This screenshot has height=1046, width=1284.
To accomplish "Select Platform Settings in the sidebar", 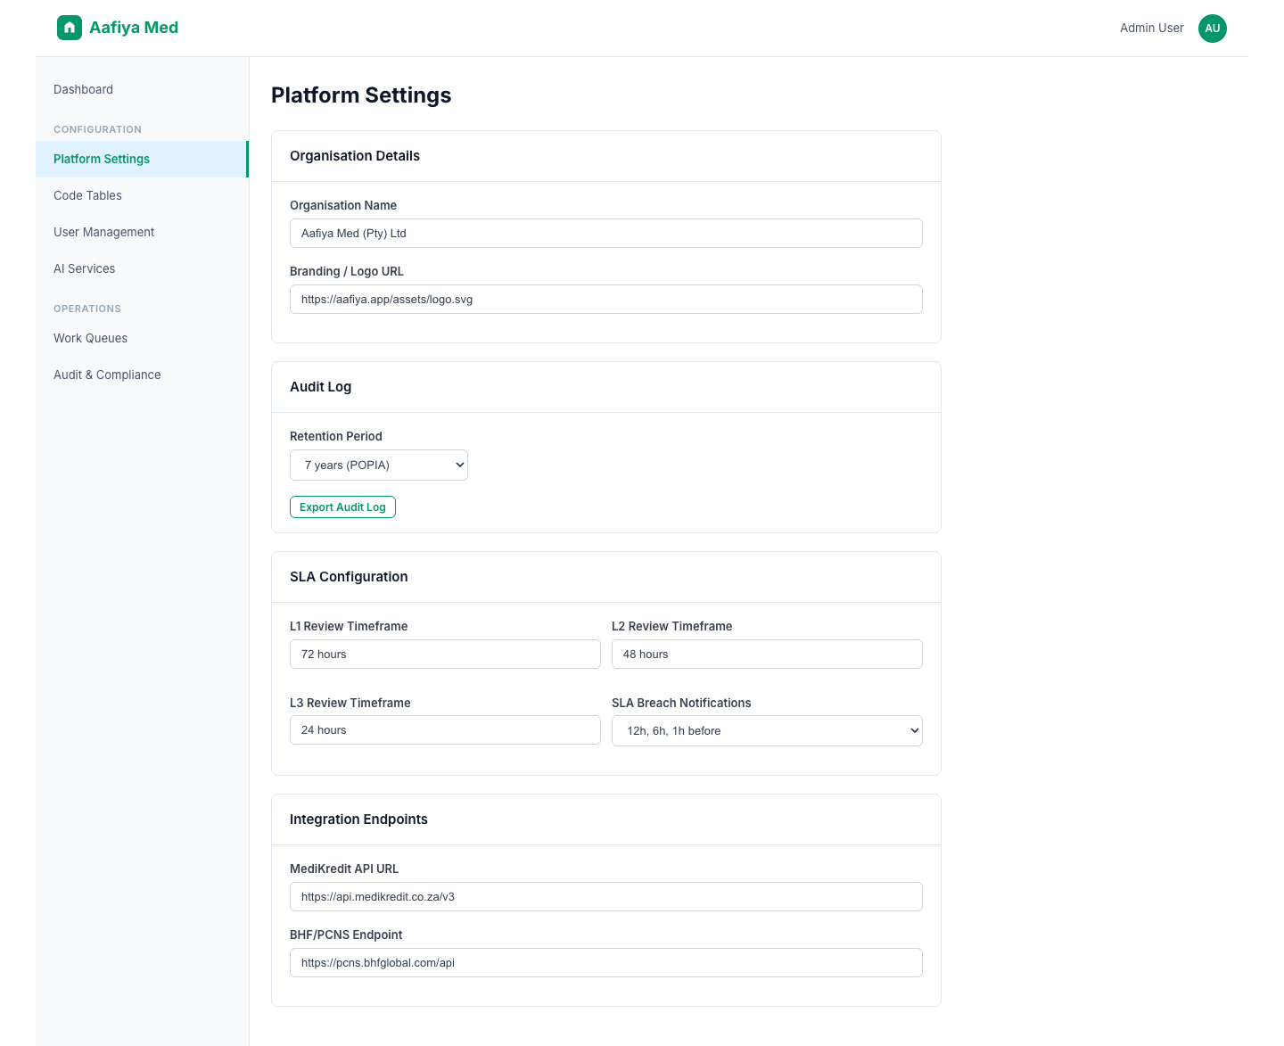I will coord(142,159).
